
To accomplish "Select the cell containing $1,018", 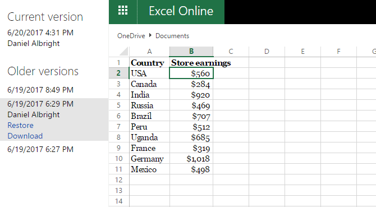I will [191, 159].
